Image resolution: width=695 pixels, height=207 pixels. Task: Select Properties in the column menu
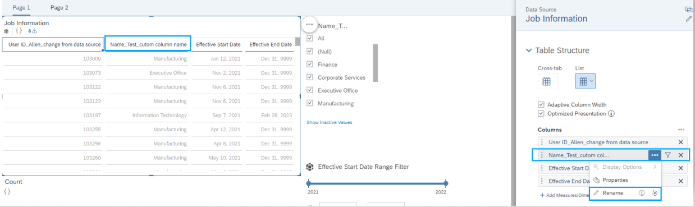[615, 180]
